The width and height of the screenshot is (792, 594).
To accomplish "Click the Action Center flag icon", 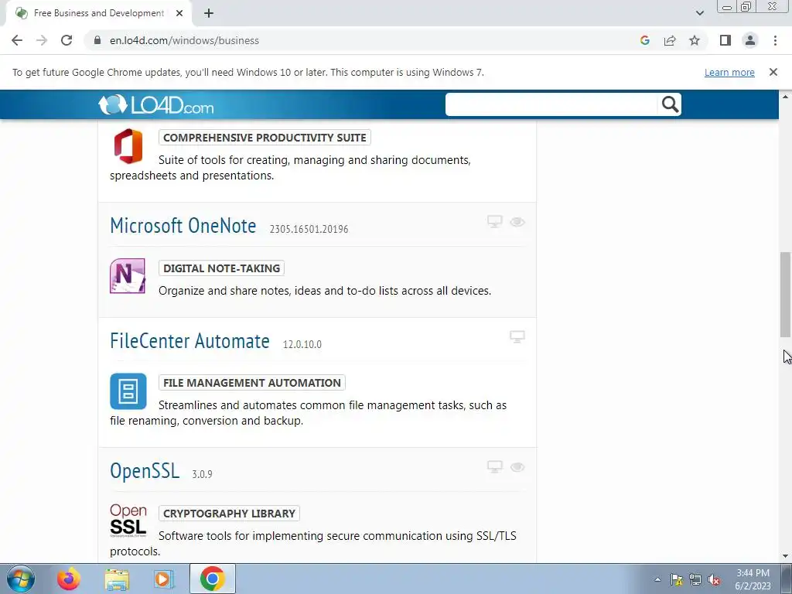I will tap(676, 579).
